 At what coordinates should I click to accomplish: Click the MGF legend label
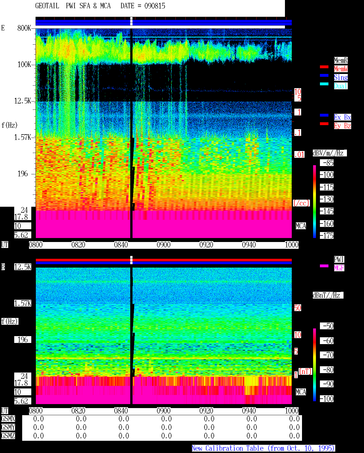click(339, 268)
